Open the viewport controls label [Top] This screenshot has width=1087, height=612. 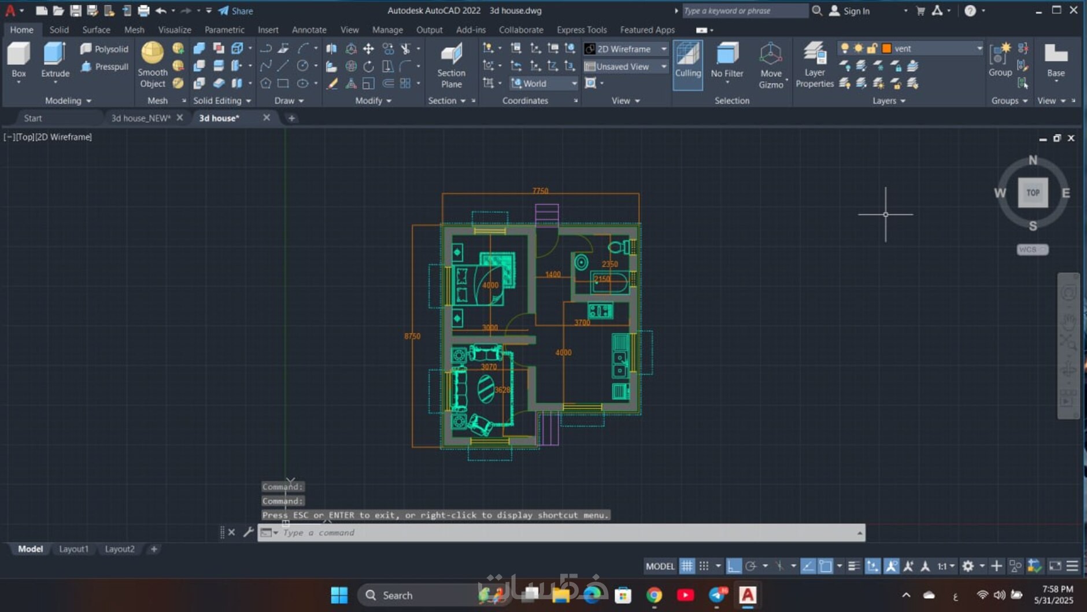tap(25, 137)
